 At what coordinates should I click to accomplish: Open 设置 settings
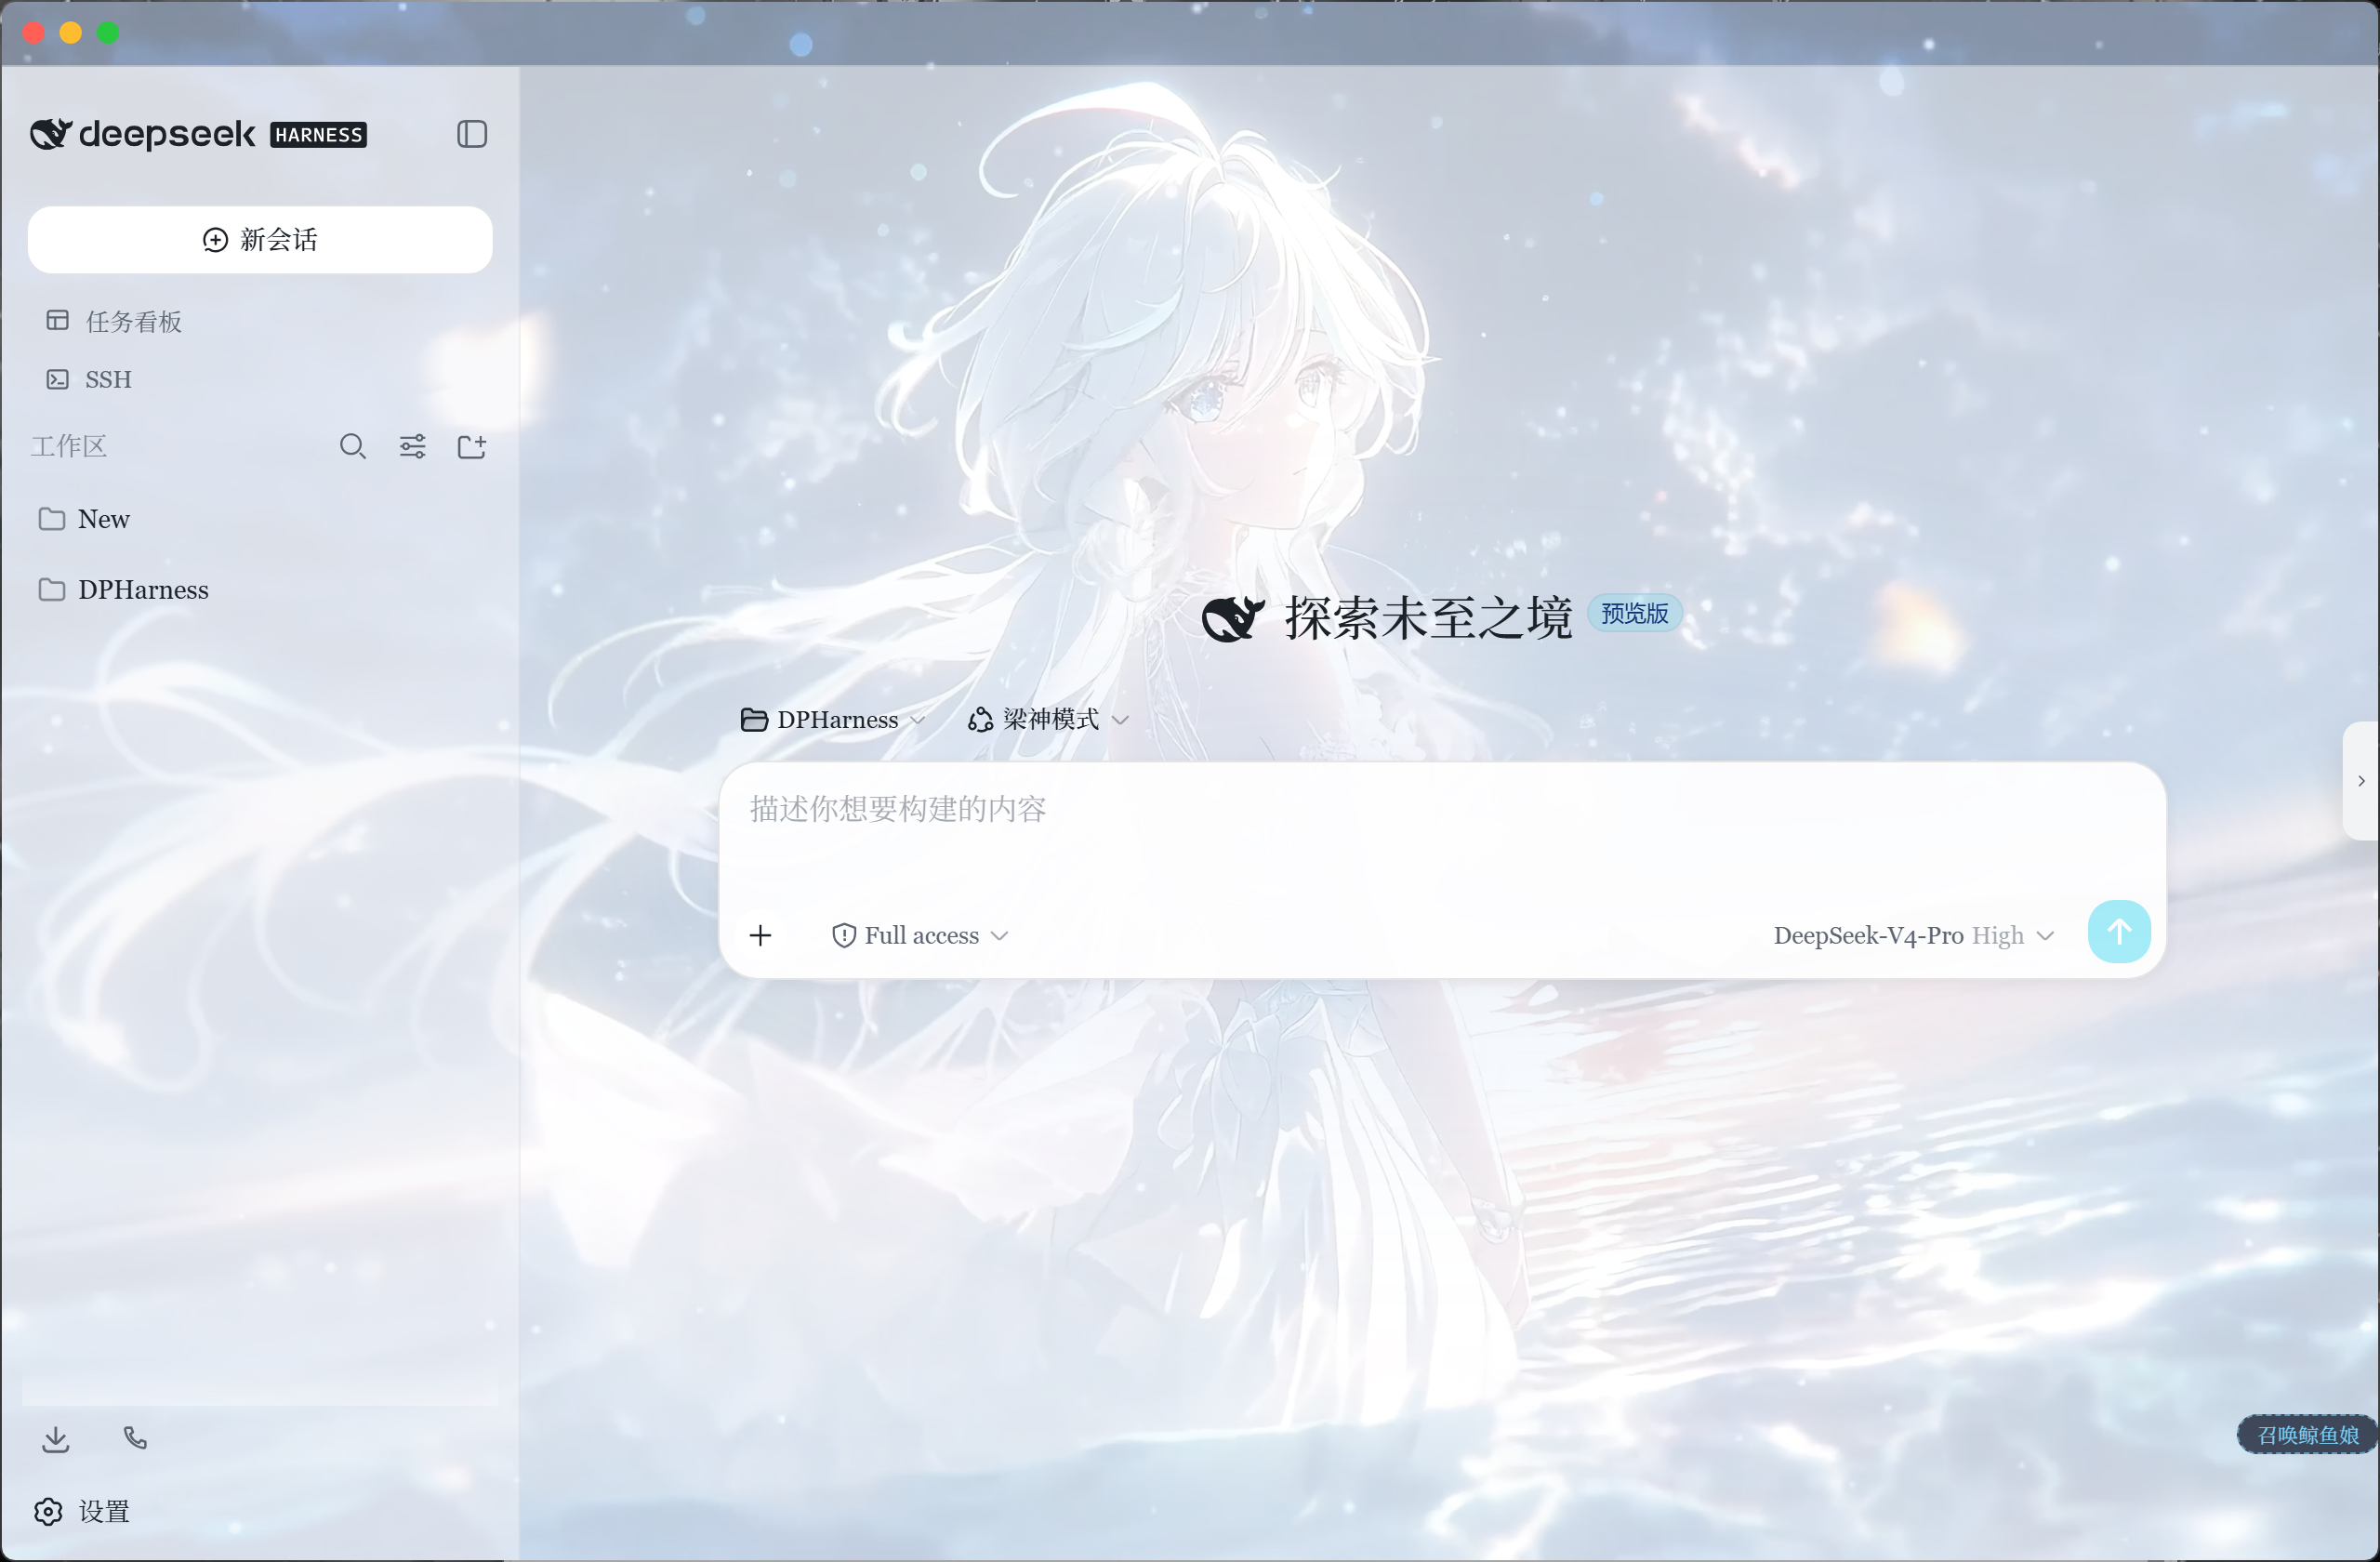[x=81, y=1511]
